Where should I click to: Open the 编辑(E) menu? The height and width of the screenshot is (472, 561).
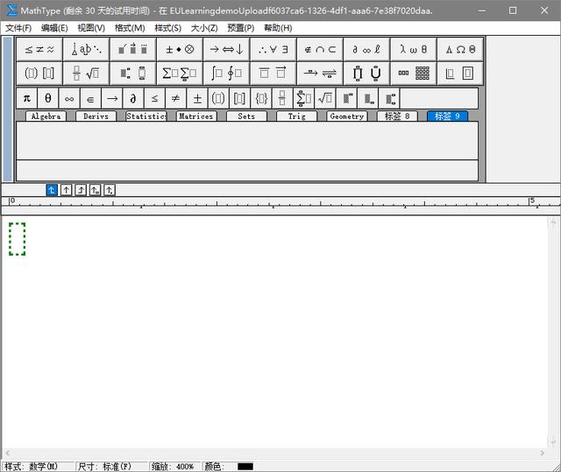click(54, 28)
